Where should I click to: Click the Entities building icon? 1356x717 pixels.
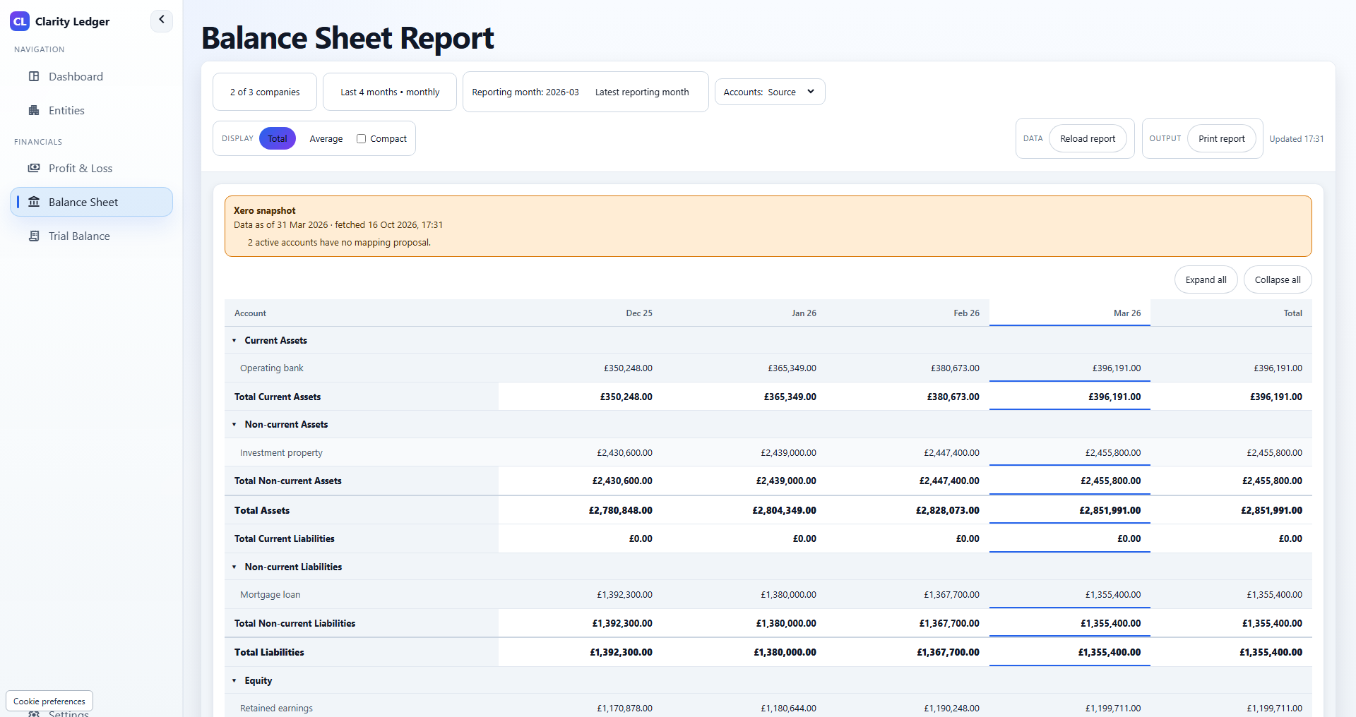click(x=34, y=110)
